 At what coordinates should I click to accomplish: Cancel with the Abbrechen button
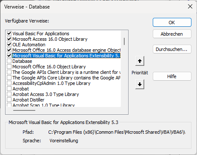pyautogui.click(x=172, y=34)
